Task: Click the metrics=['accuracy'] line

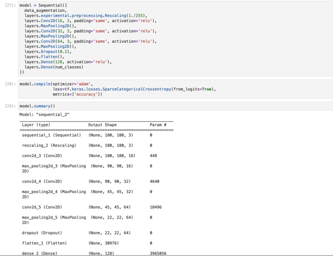Action: [x=77, y=94]
